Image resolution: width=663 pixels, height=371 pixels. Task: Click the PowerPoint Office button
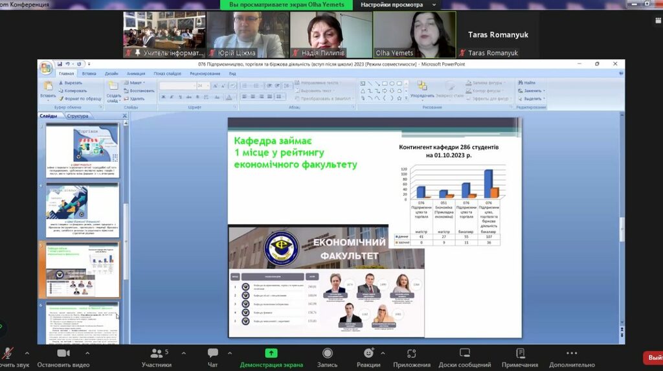point(46,67)
